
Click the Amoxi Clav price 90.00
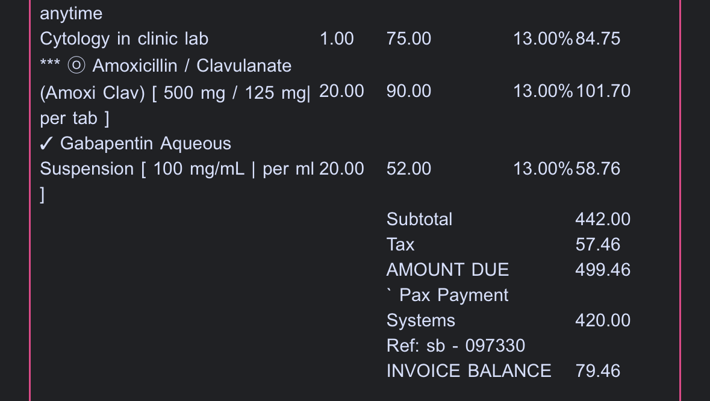pyautogui.click(x=409, y=92)
